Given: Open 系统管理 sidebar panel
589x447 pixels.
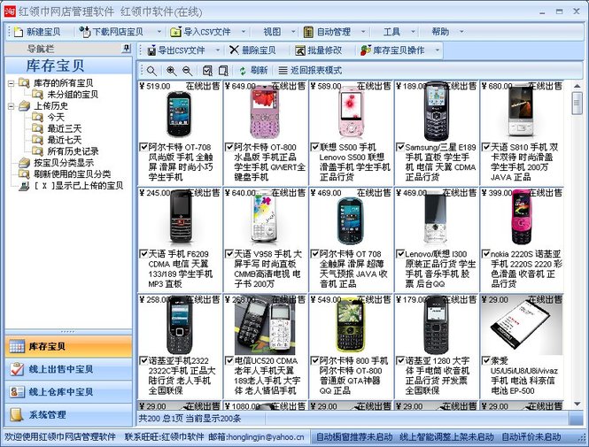Looking at the screenshot, I should [67, 414].
